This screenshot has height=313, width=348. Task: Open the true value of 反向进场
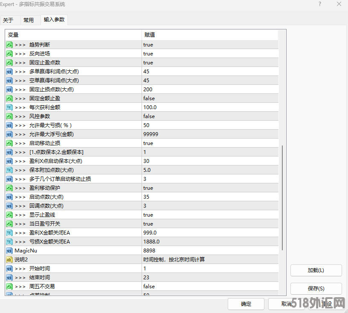click(x=210, y=54)
